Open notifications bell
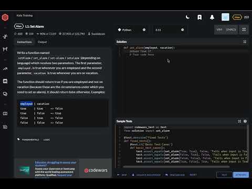Image resolution: width=252 pixels, height=189 pixels. [212, 17]
